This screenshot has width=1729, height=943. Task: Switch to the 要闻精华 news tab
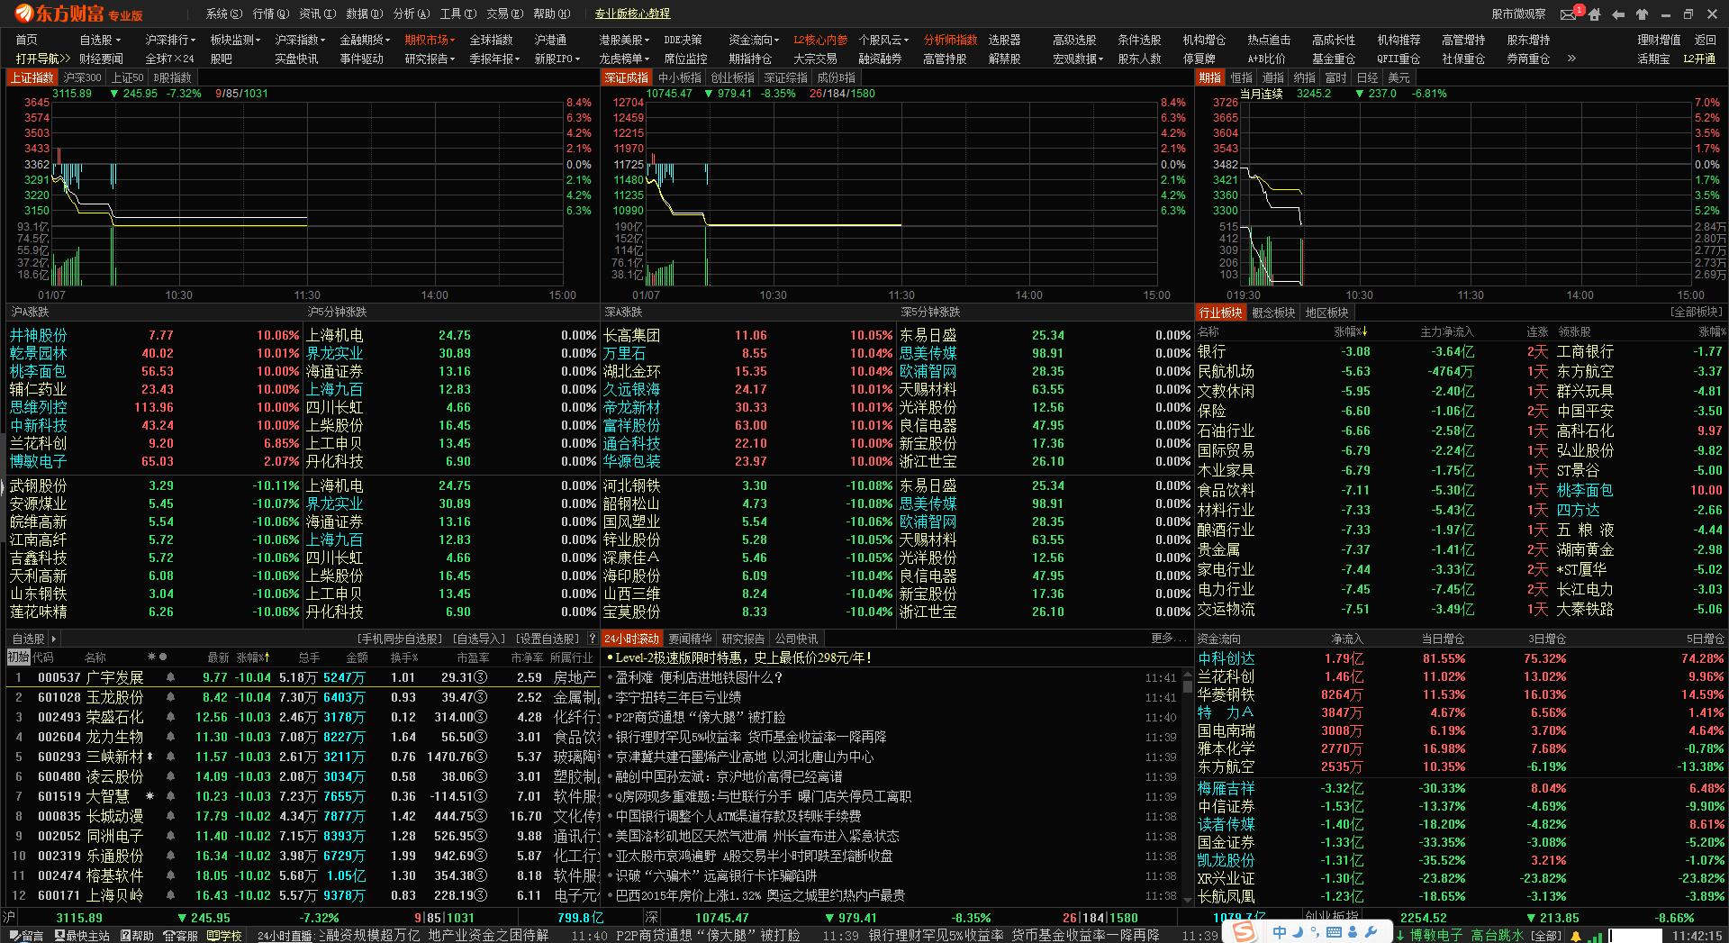click(690, 639)
